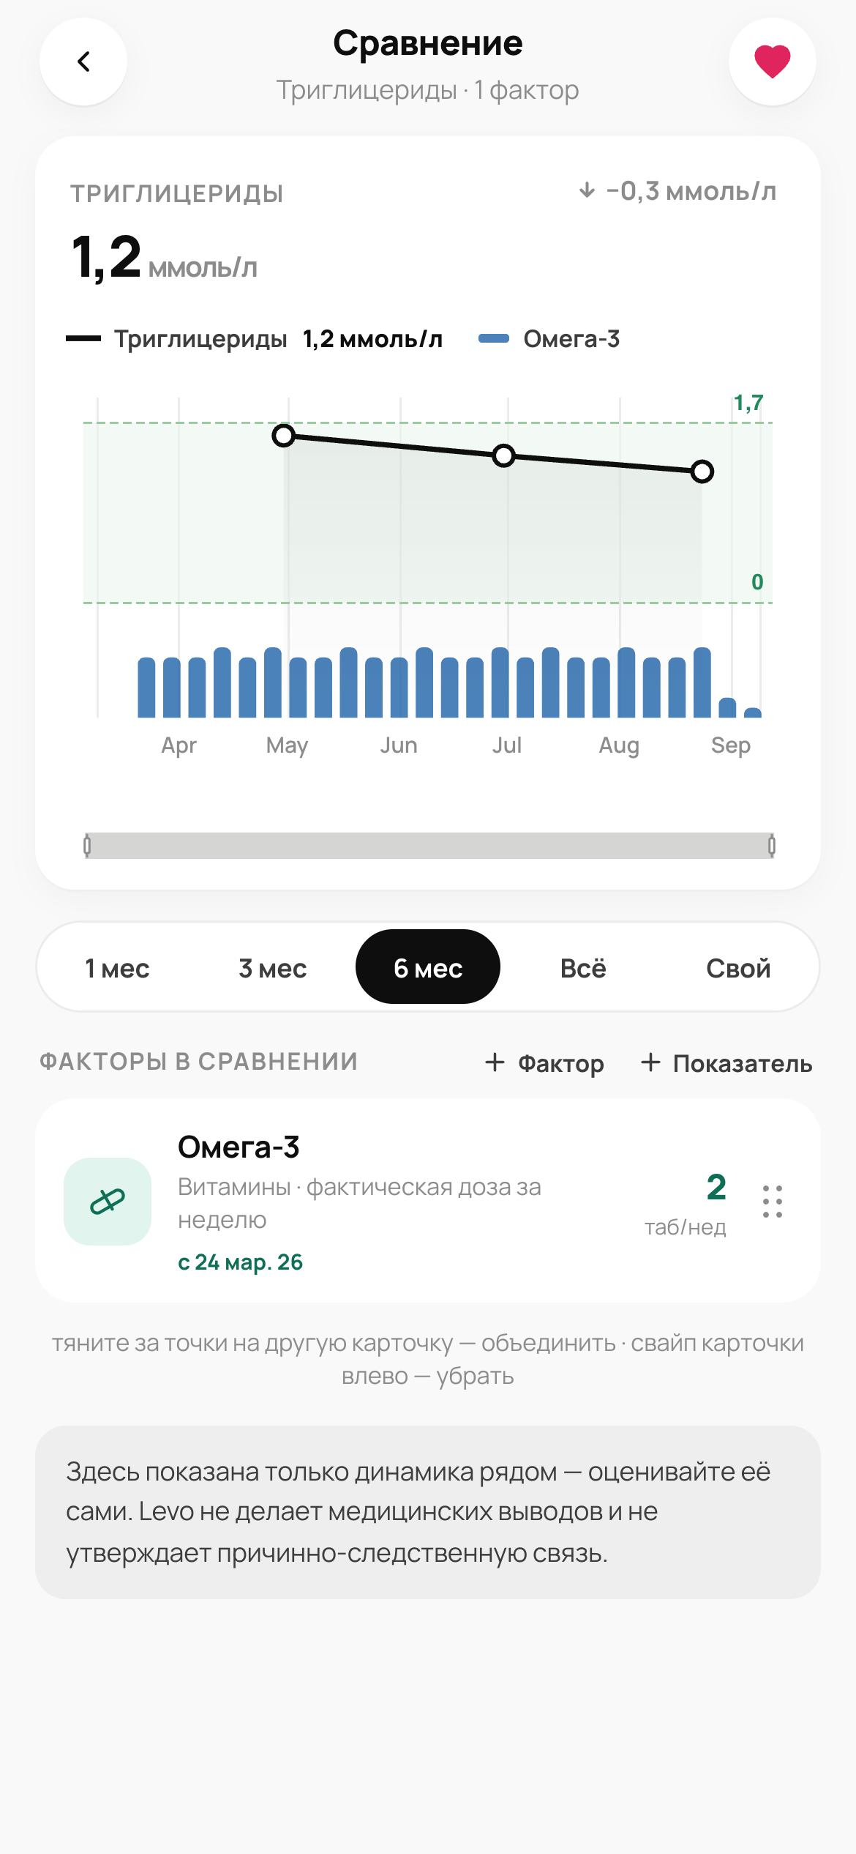Click the large 1,2 ммоль/л value
The height and width of the screenshot is (1854, 856).
(x=164, y=257)
